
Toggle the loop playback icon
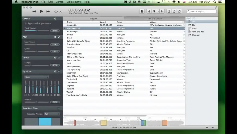pyautogui.click(x=56, y=11)
